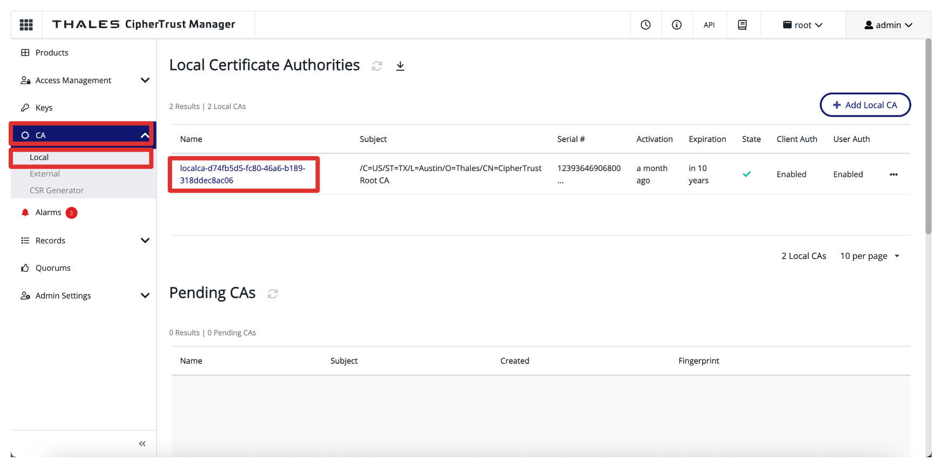Open CSR Generator in the sidebar
The image size is (942, 468).
pos(57,190)
